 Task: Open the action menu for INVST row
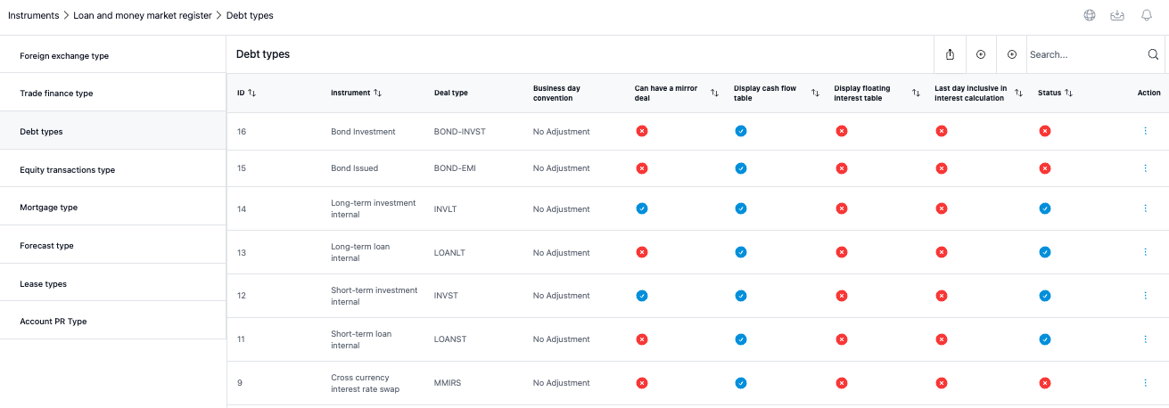(1145, 296)
